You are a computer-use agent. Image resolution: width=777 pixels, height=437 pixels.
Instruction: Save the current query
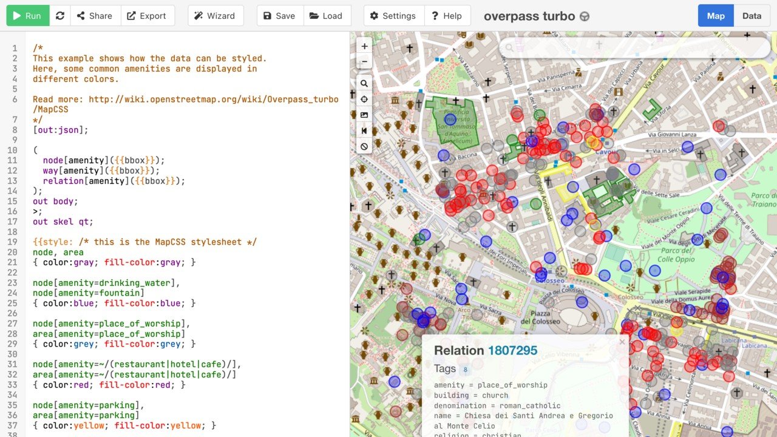pyautogui.click(x=279, y=16)
